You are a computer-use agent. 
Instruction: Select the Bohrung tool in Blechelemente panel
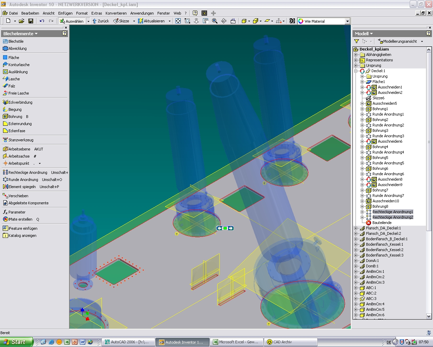(15, 117)
